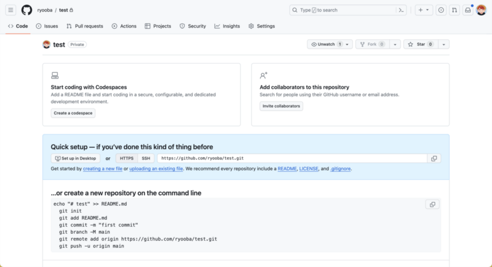
Task: Click ryooba owner breadcrumb link
Action: pyautogui.click(x=45, y=10)
